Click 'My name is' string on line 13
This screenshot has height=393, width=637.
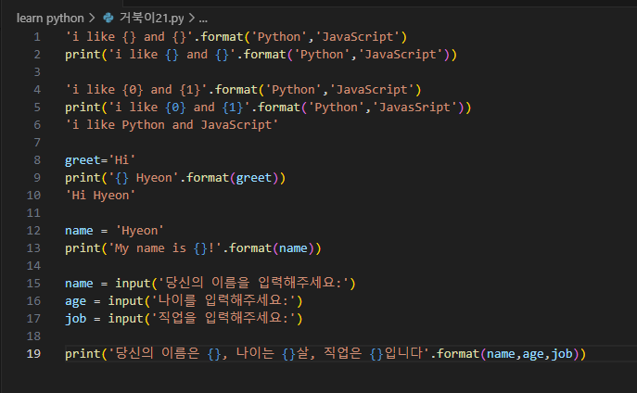150,248
